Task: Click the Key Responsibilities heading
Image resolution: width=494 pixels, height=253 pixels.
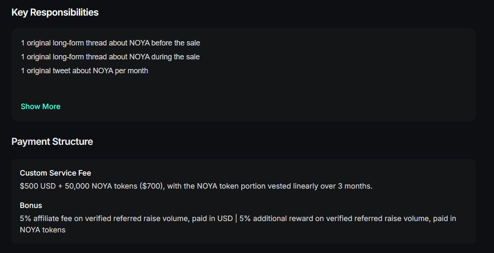Action: [x=55, y=13]
